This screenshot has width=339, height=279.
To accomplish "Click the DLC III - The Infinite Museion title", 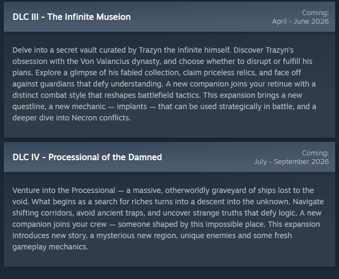I will [x=72, y=17].
